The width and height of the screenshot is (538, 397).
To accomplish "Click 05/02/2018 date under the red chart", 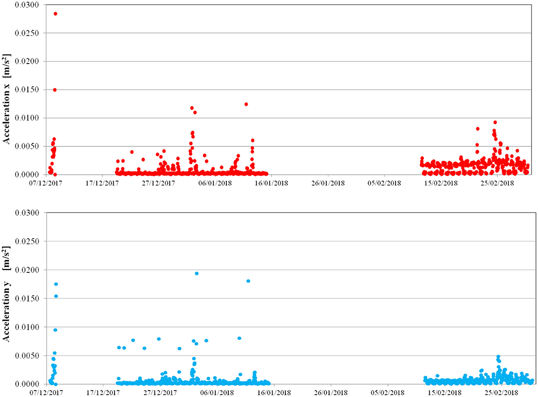I will 384,183.
